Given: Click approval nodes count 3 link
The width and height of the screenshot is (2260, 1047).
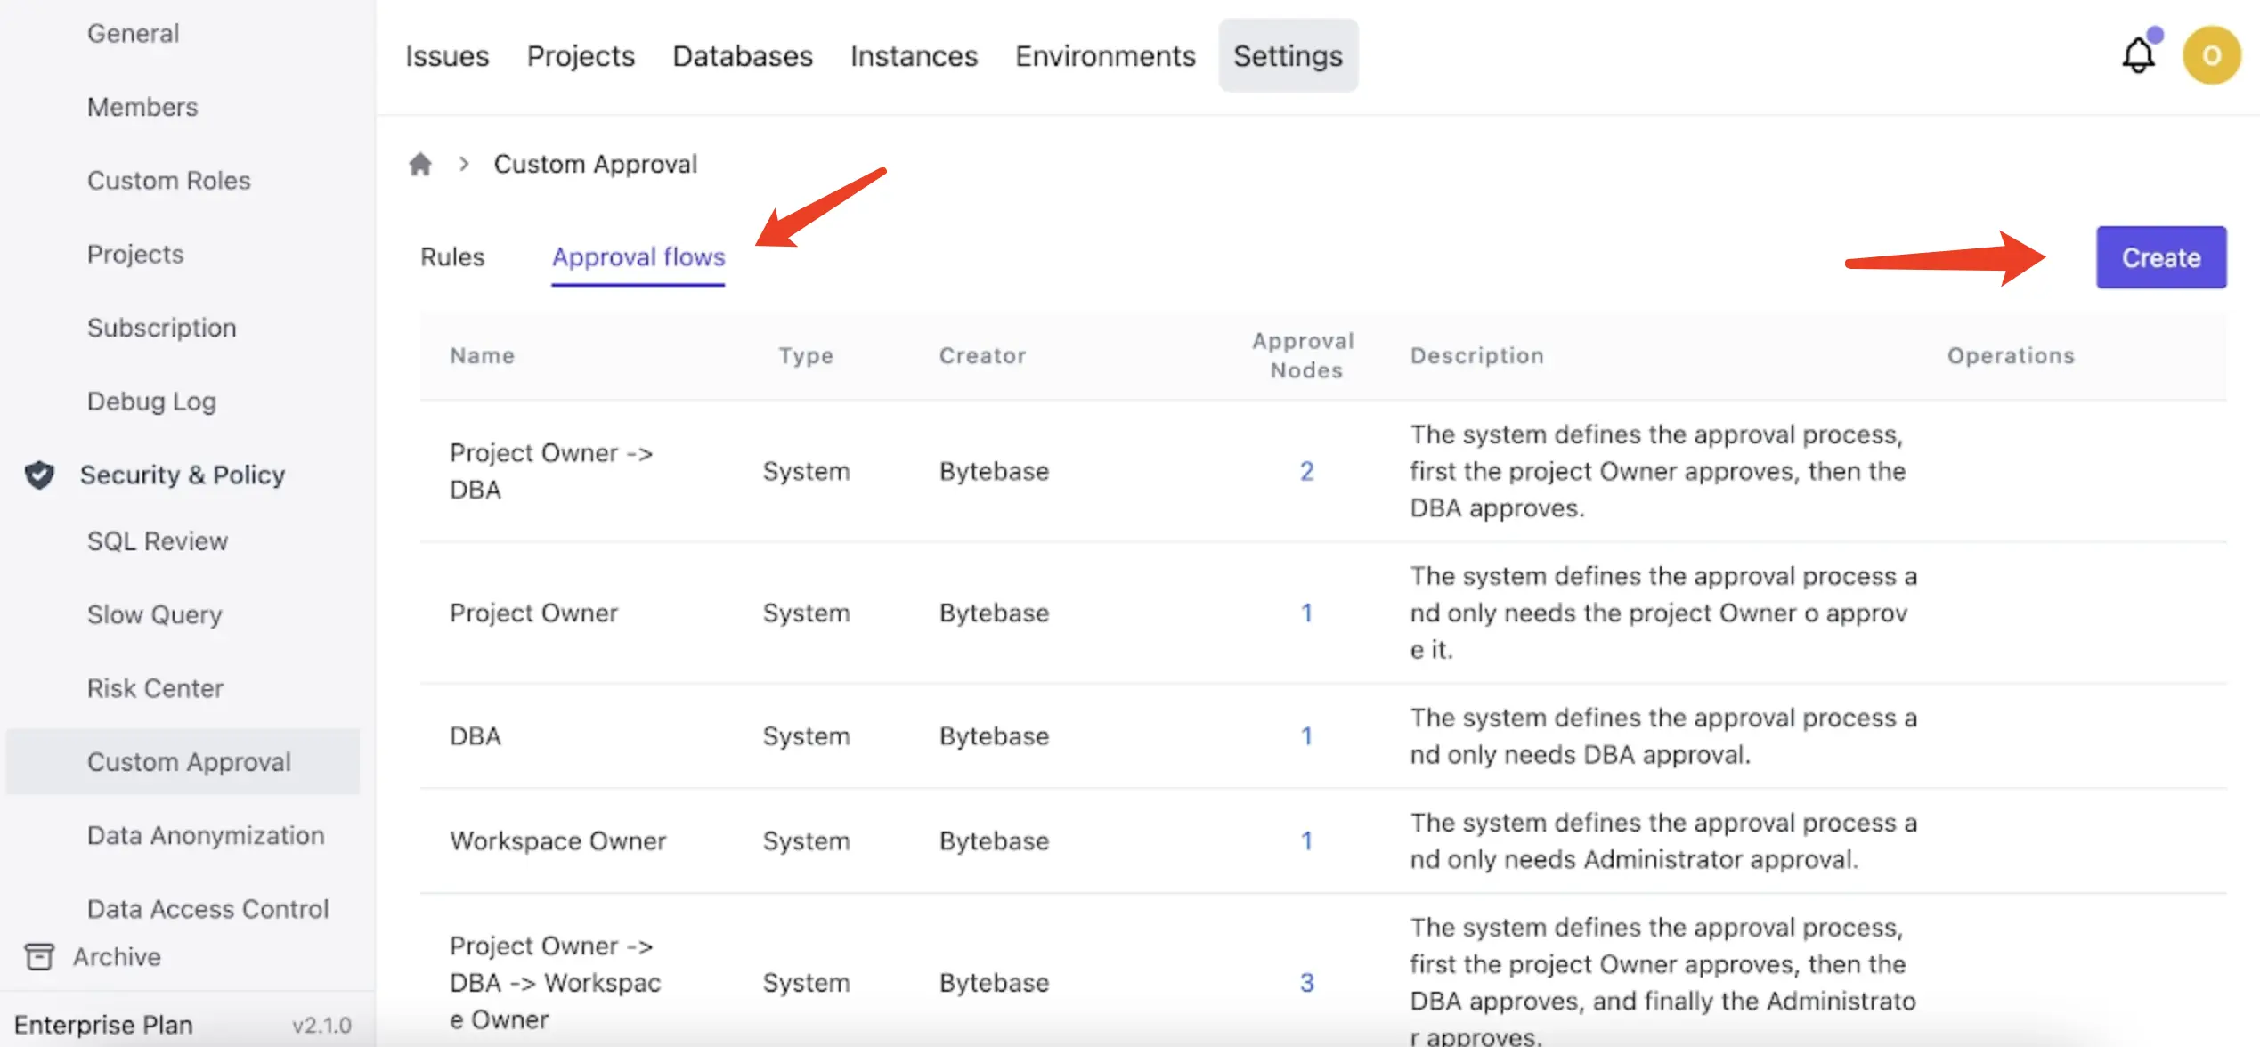Looking at the screenshot, I should [1305, 982].
